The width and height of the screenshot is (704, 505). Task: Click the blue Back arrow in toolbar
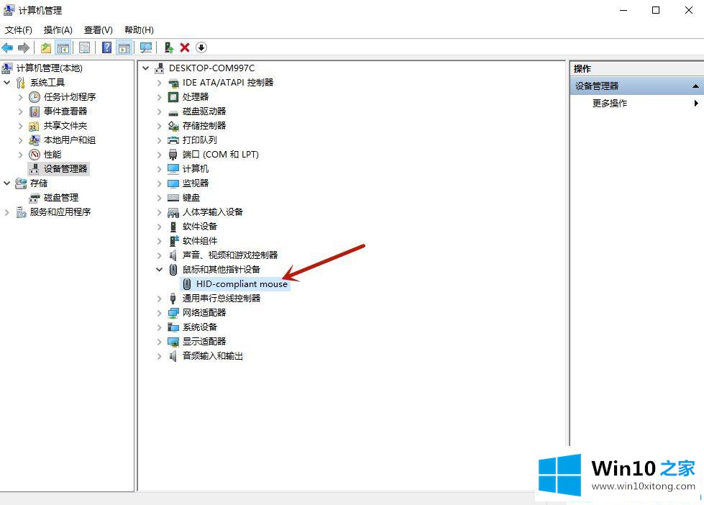click(x=7, y=47)
